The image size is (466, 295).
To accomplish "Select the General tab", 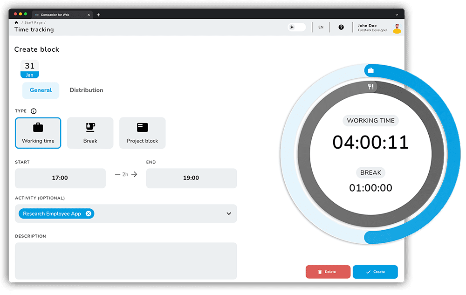I will [41, 90].
